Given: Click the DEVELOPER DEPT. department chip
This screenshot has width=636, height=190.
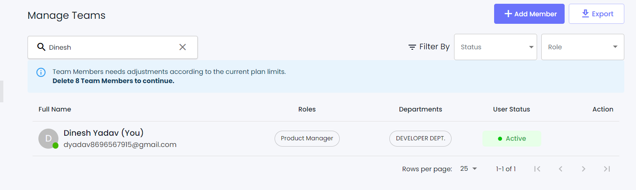Looking at the screenshot, I should pyautogui.click(x=420, y=139).
